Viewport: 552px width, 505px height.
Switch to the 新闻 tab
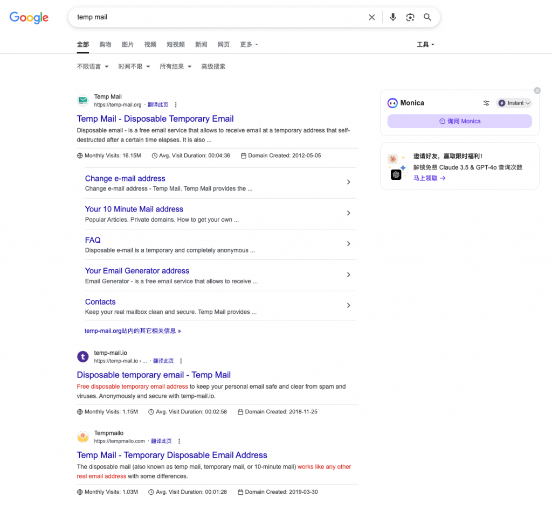click(x=201, y=45)
